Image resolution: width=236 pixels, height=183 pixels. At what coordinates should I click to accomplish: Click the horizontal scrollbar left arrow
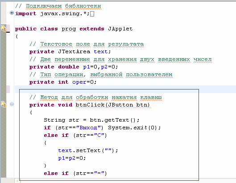pyautogui.click(x=17, y=181)
